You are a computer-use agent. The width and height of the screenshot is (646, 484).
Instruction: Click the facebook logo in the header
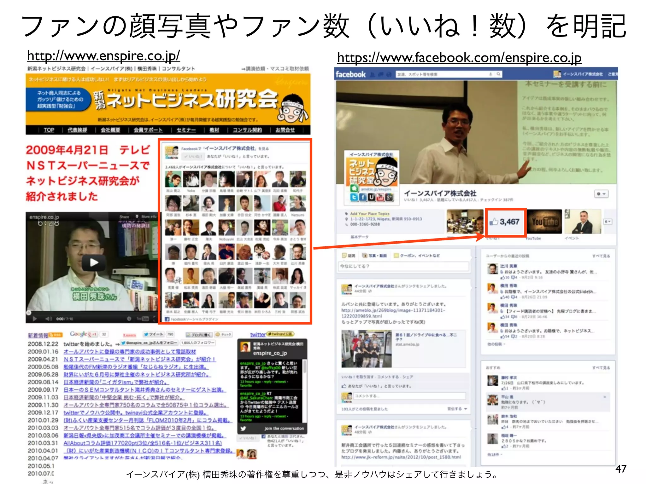350,74
